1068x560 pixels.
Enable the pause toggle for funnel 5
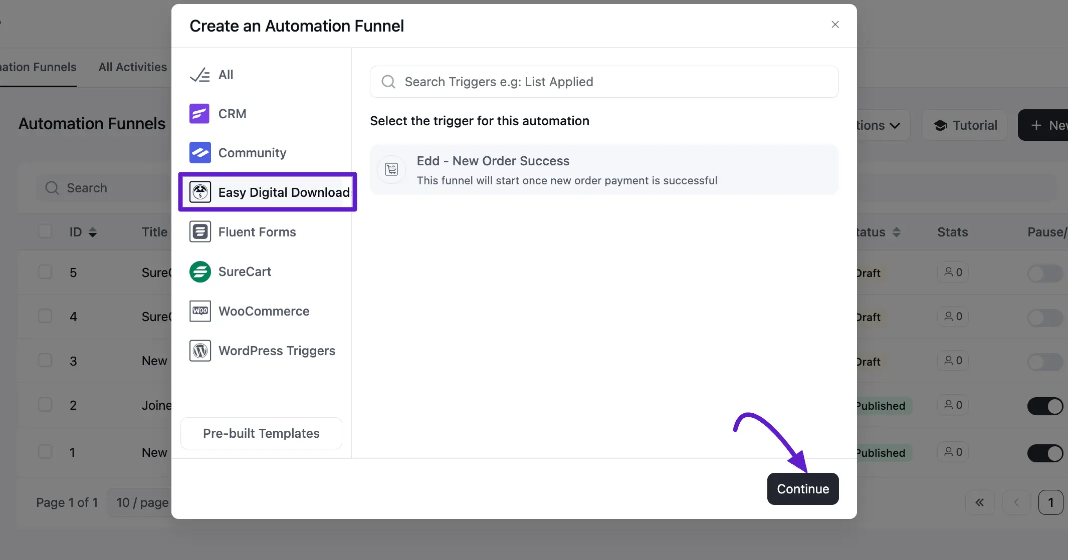(x=1045, y=273)
